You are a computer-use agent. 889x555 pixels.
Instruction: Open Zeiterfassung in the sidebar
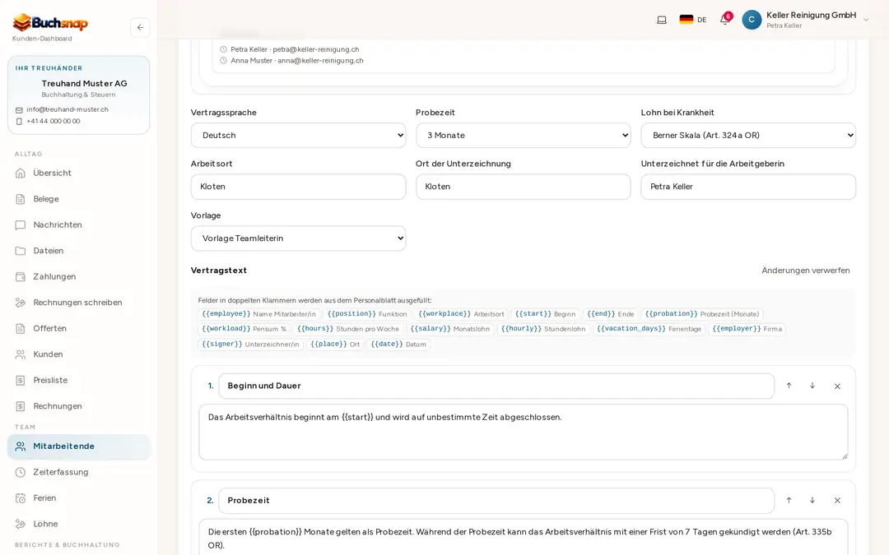(x=79, y=472)
